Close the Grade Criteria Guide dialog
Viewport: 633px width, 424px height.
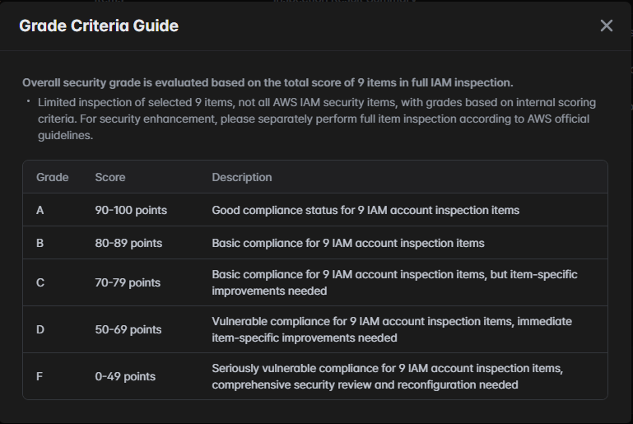(x=607, y=26)
